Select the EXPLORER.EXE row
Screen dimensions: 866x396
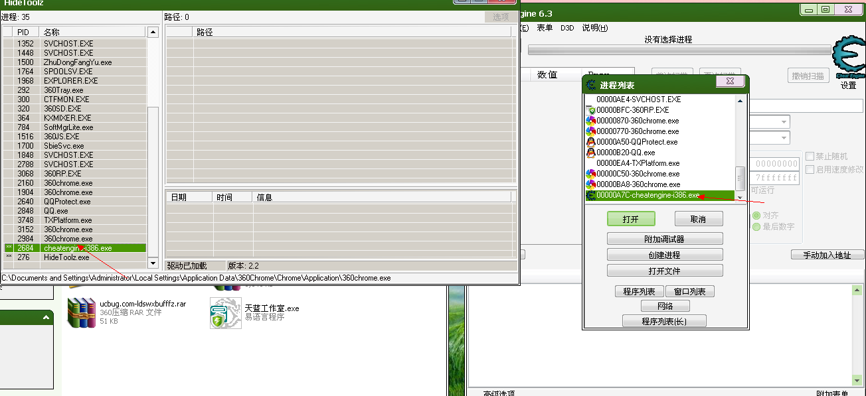click(74, 81)
